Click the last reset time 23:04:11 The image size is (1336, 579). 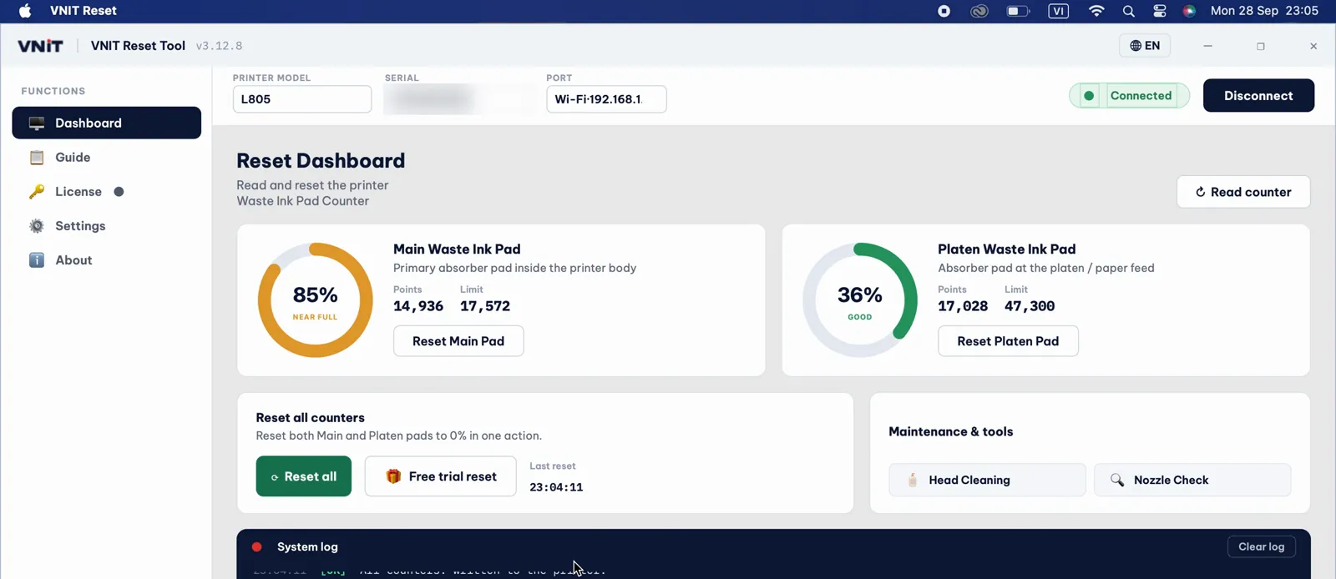click(x=556, y=487)
